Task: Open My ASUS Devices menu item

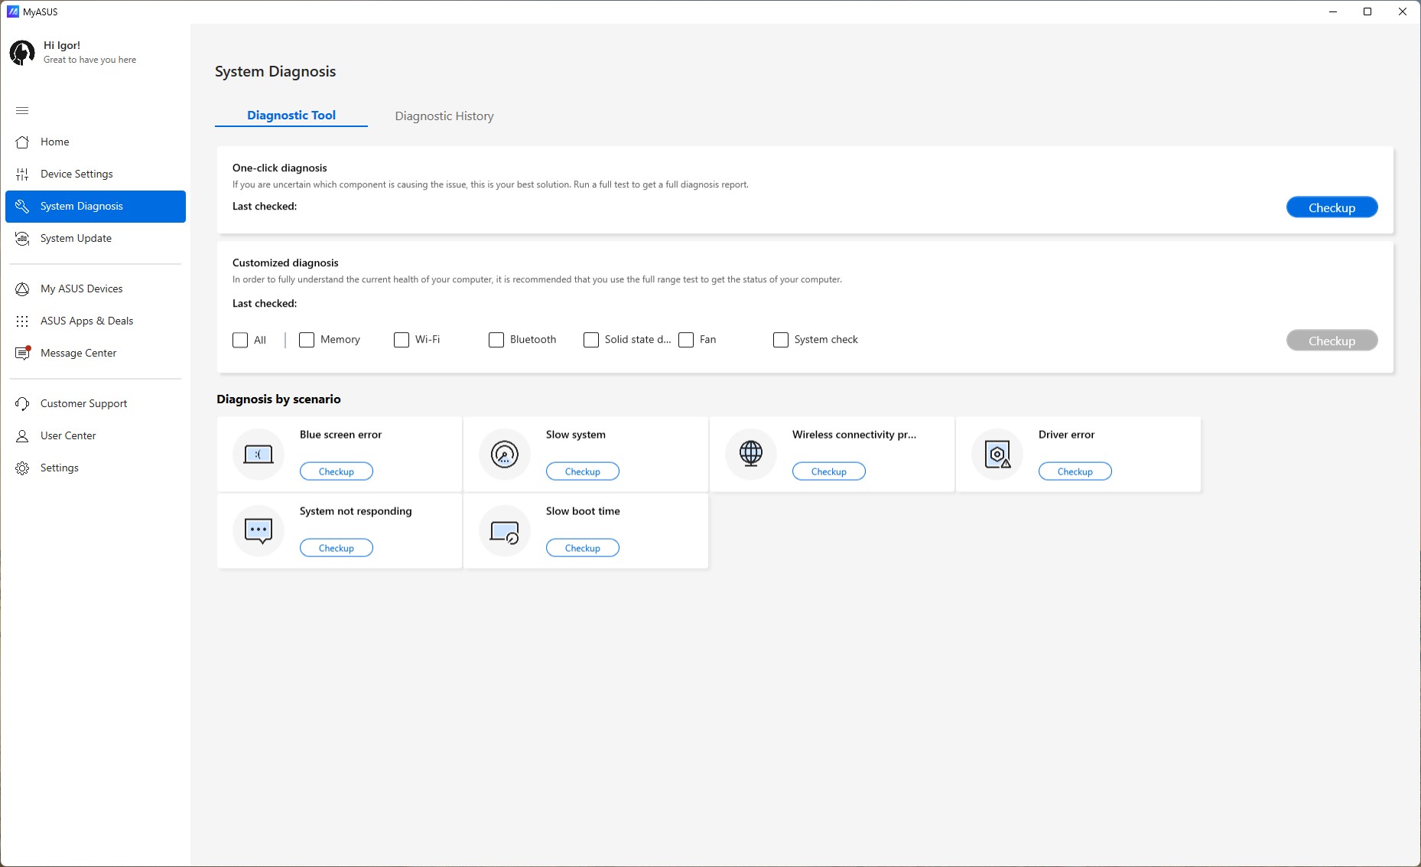Action: tap(96, 288)
